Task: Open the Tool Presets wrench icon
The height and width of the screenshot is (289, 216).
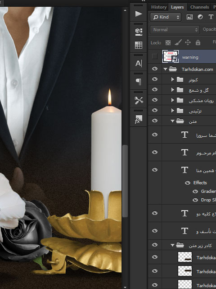Action: 139,100
